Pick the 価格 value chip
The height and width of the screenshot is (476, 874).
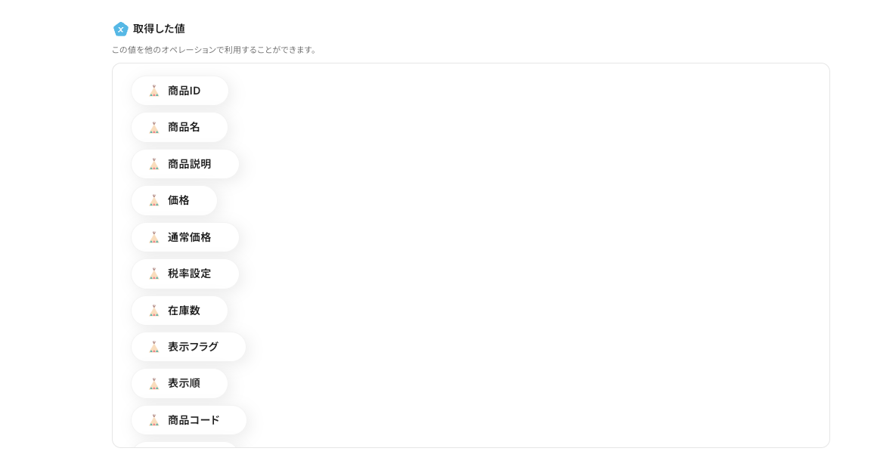pyautogui.click(x=178, y=200)
